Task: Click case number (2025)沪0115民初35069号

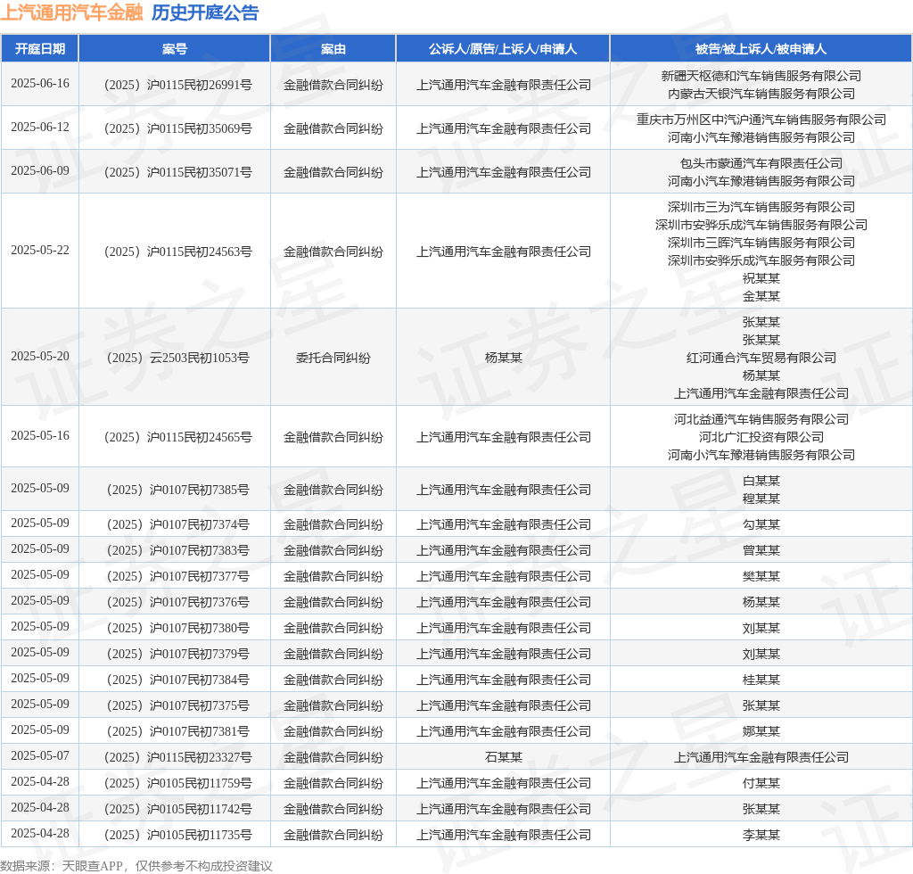Action: pyautogui.click(x=177, y=128)
